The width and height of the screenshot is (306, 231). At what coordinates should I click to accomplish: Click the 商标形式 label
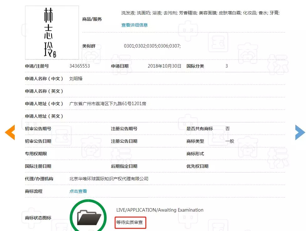tap(195, 154)
